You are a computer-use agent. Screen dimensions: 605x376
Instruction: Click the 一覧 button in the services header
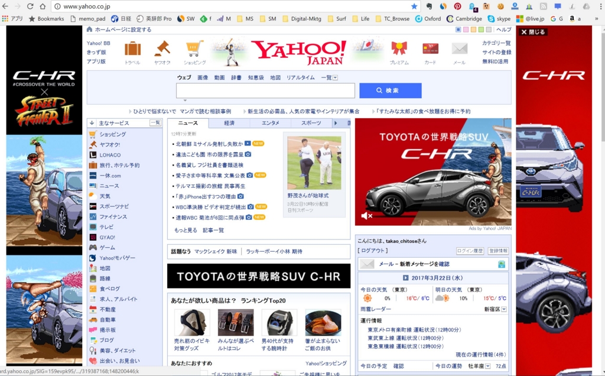155,123
